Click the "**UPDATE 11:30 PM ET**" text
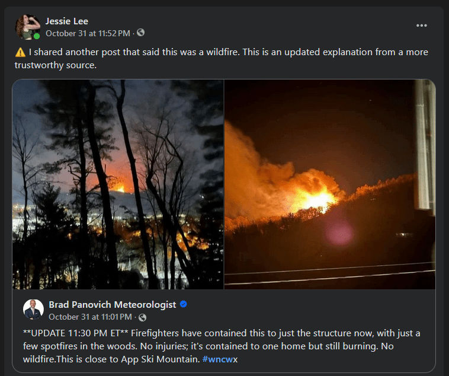 pos(76,333)
